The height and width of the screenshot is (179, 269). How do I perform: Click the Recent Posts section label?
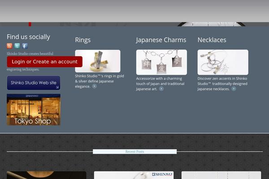coord(134,152)
